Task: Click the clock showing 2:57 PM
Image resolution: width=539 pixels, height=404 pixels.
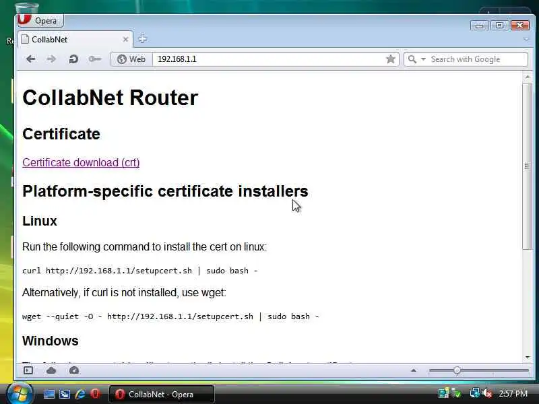Action: [x=513, y=393]
